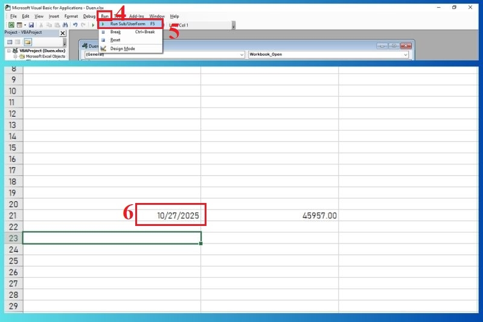The width and height of the screenshot is (483, 322).
Task: Select row 22 by its row header
Action: click(13, 227)
